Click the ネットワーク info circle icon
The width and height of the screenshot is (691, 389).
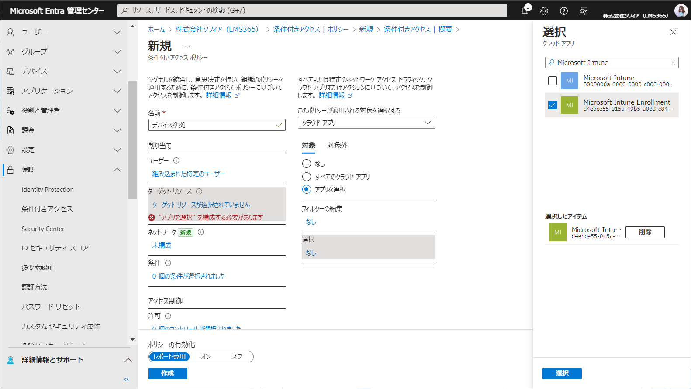tap(201, 232)
